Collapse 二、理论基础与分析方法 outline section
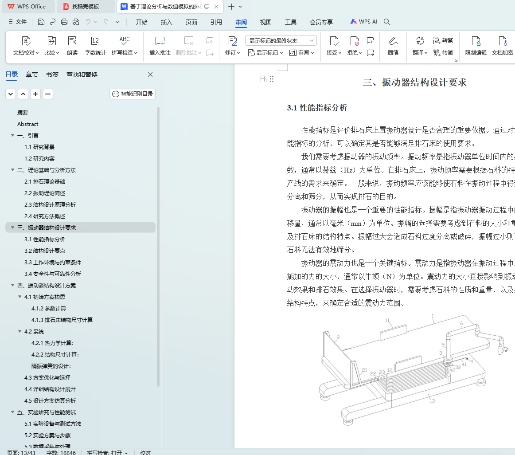 pos(12,170)
